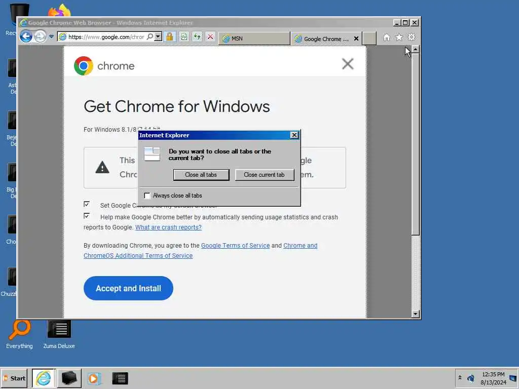This screenshot has height=389, width=519.
Task: Close the Google Chrome tab
Action: point(356,38)
